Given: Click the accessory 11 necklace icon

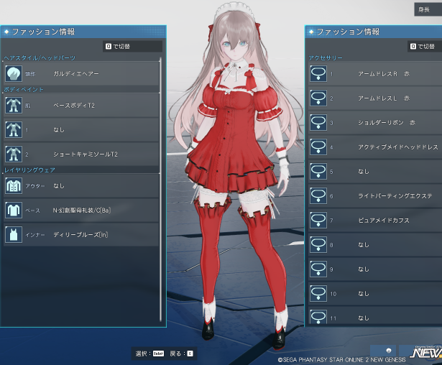Looking at the screenshot, I should coord(318,317).
